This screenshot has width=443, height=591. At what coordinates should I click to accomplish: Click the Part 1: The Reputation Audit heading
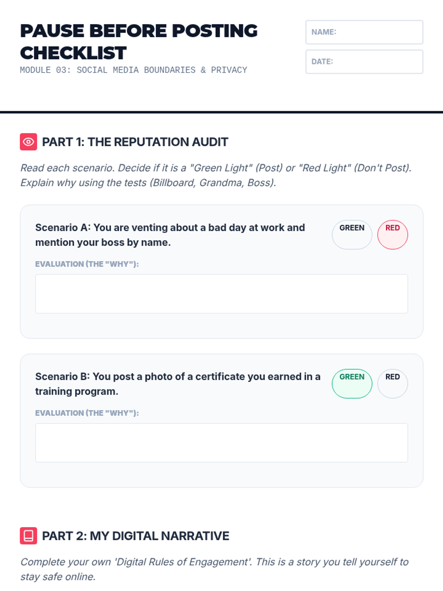tap(135, 142)
